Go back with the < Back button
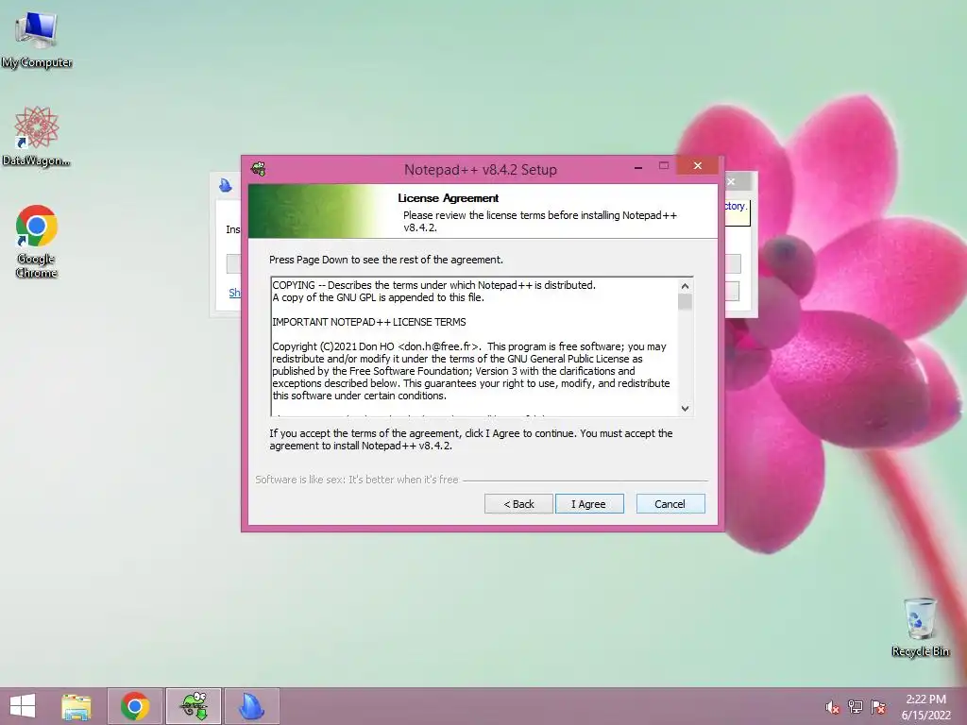The height and width of the screenshot is (725, 967). pos(518,504)
